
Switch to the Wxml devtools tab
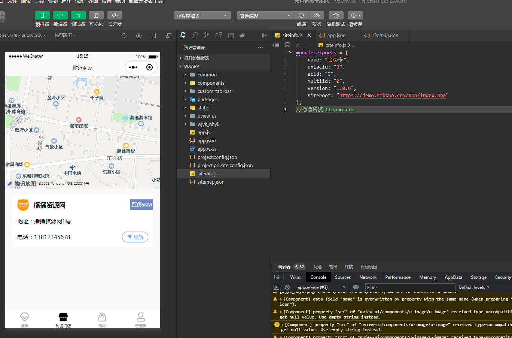pos(296,277)
